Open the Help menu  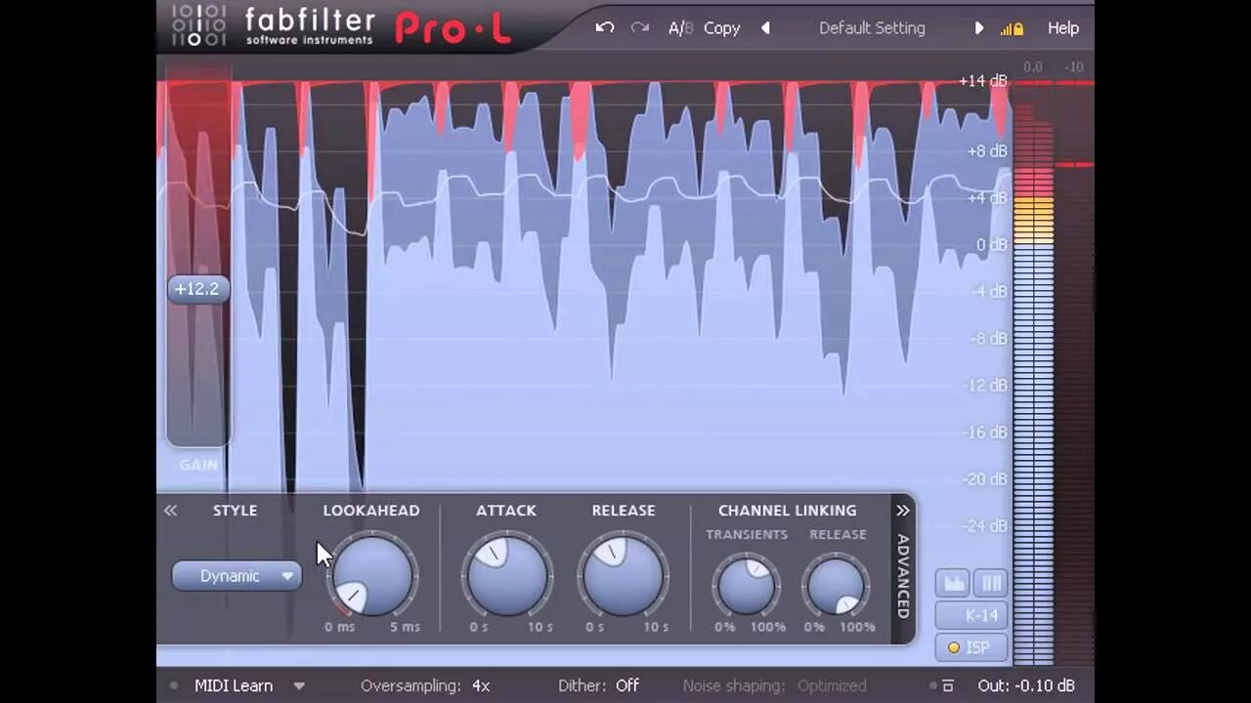[1063, 28]
